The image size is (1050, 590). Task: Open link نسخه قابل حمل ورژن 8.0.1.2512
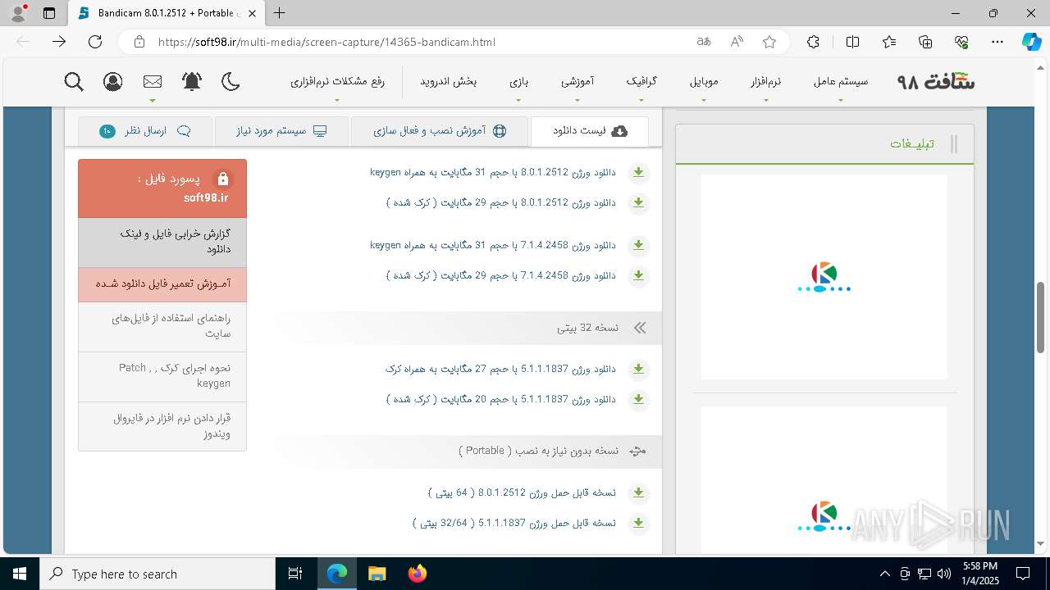pyautogui.click(x=521, y=492)
